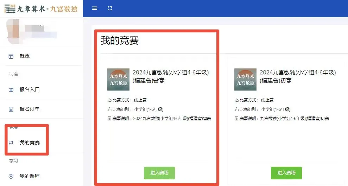Click the 初赛 competition thumbnail image
Image resolution: width=348 pixels, height=186 pixels.
click(x=245, y=79)
